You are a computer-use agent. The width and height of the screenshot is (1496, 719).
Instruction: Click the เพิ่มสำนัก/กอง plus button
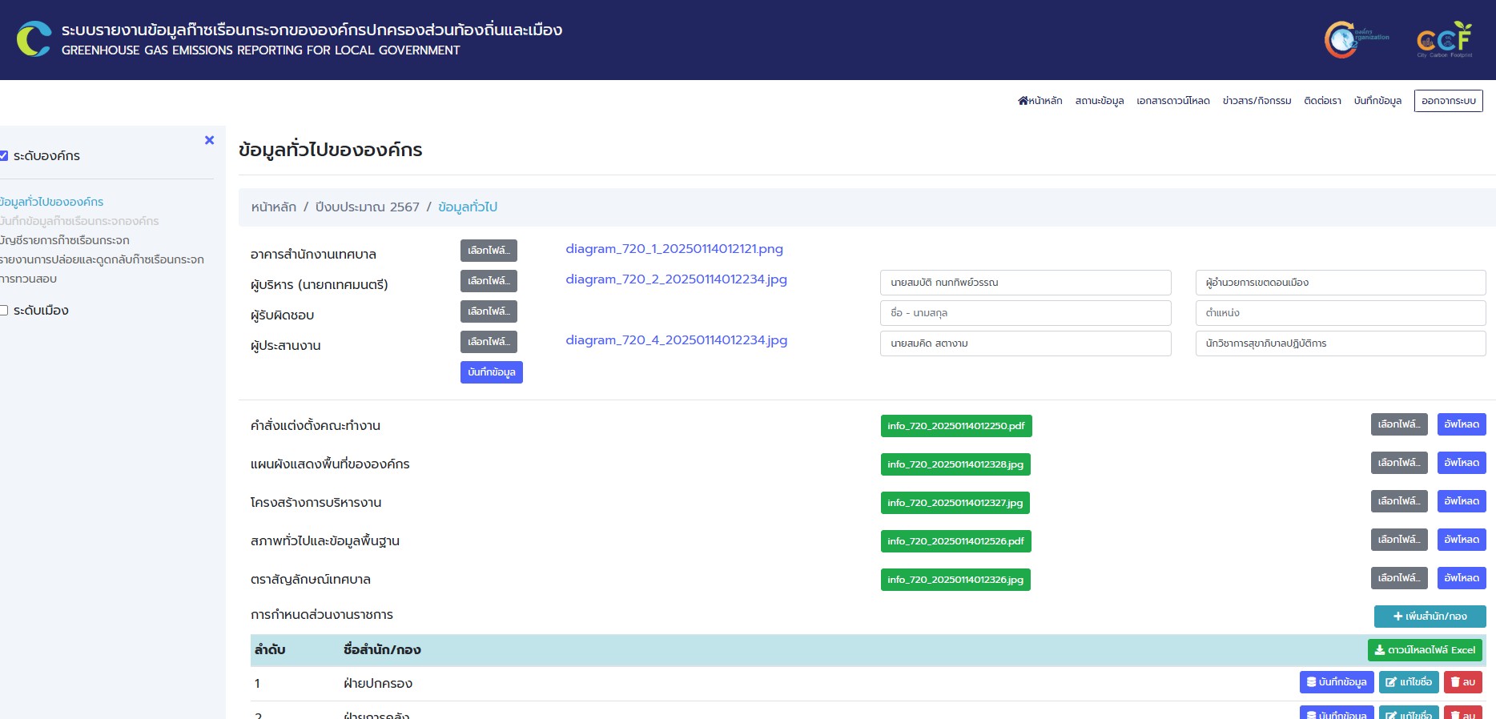pos(1430,617)
